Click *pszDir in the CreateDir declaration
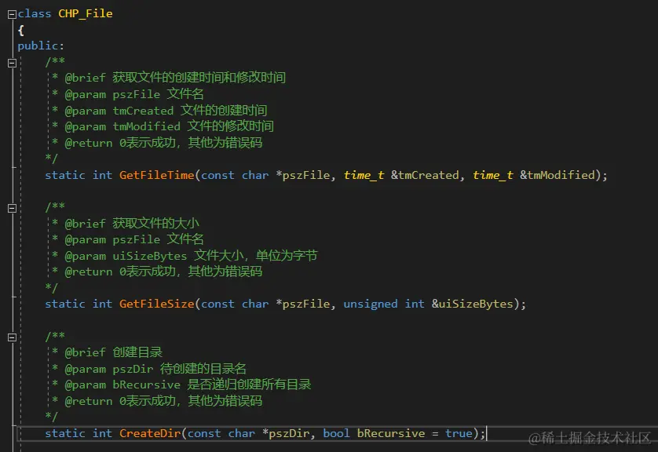 [x=286, y=433]
